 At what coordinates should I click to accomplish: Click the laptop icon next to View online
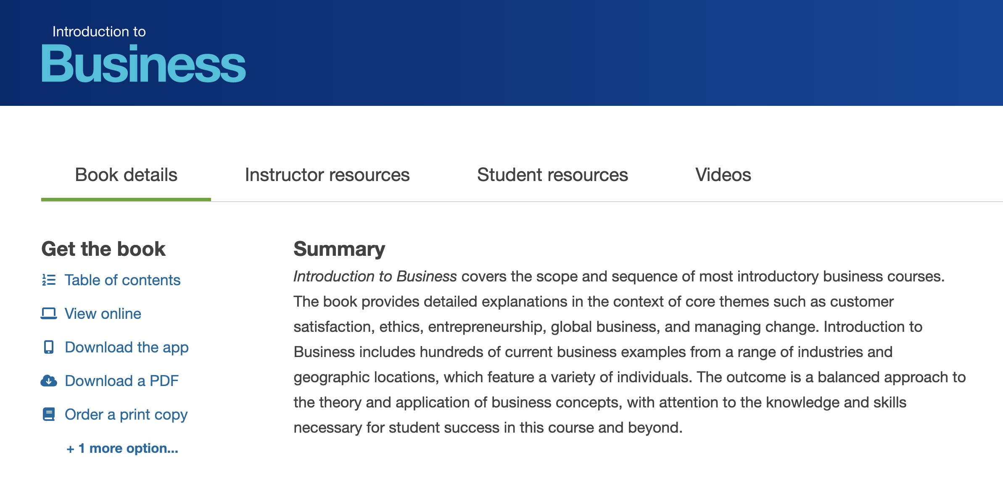click(49, 313)
